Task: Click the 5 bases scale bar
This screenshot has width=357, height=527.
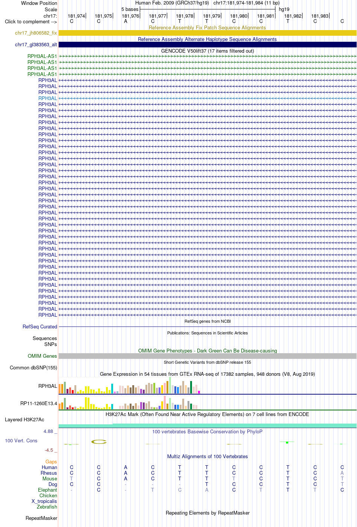Action: (x=207, y=9)
